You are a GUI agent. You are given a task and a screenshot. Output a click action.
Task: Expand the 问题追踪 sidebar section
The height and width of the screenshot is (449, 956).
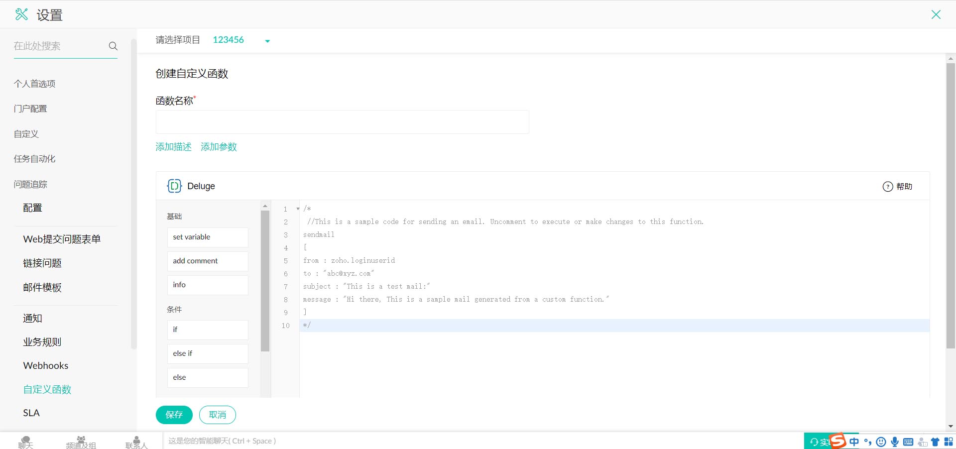point(30,184)
